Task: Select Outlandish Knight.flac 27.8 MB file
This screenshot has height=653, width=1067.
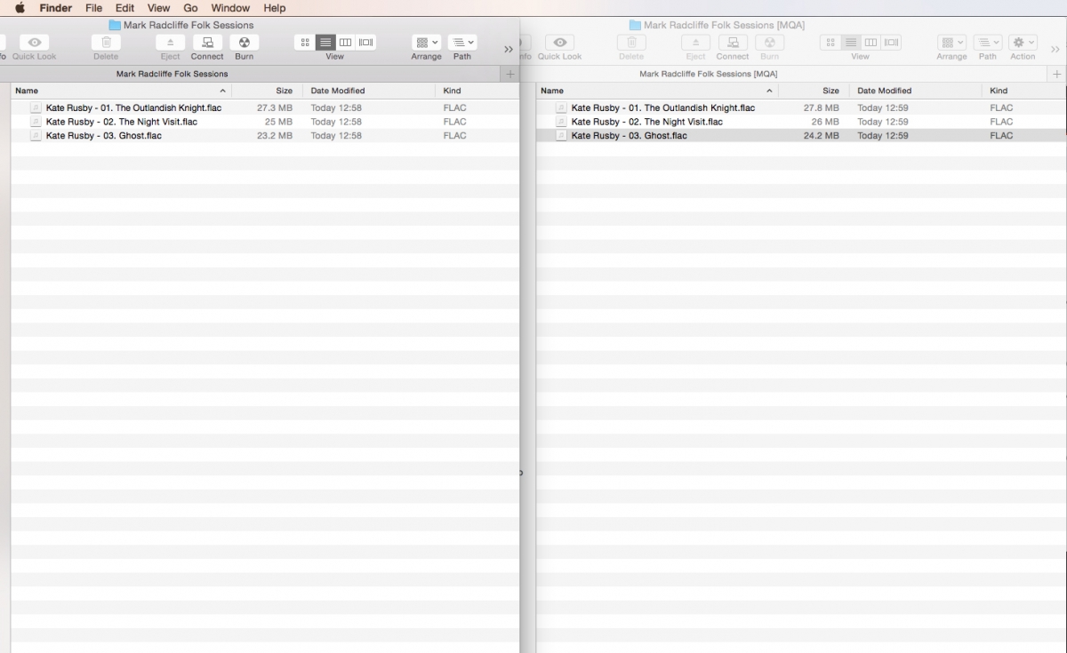Action: (x=801, y=108)
